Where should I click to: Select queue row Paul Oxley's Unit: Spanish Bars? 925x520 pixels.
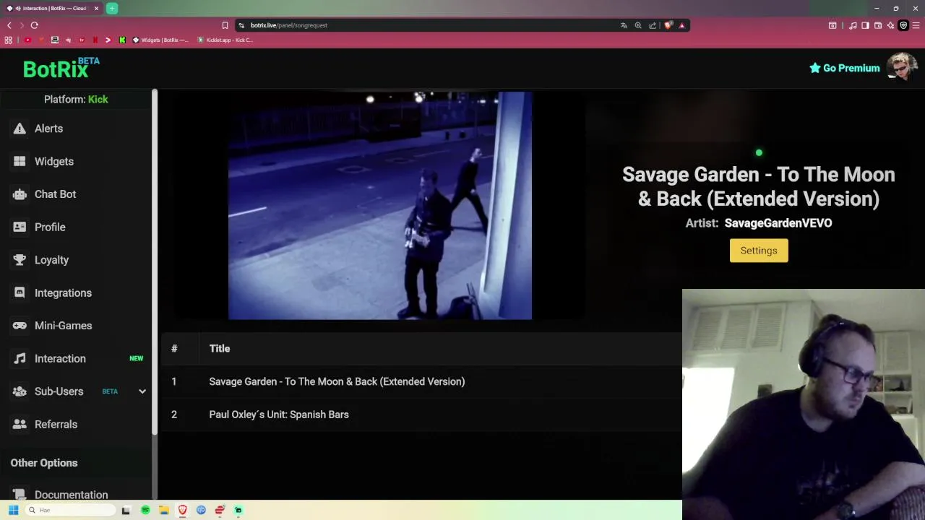(421, 415)
